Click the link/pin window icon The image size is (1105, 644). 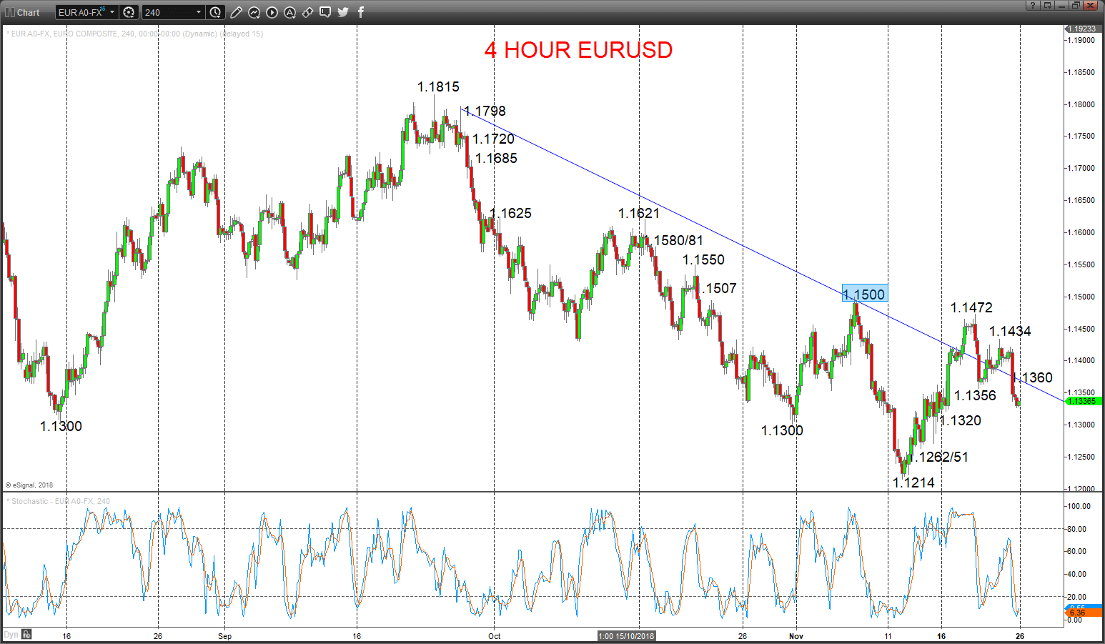(307, 12)
